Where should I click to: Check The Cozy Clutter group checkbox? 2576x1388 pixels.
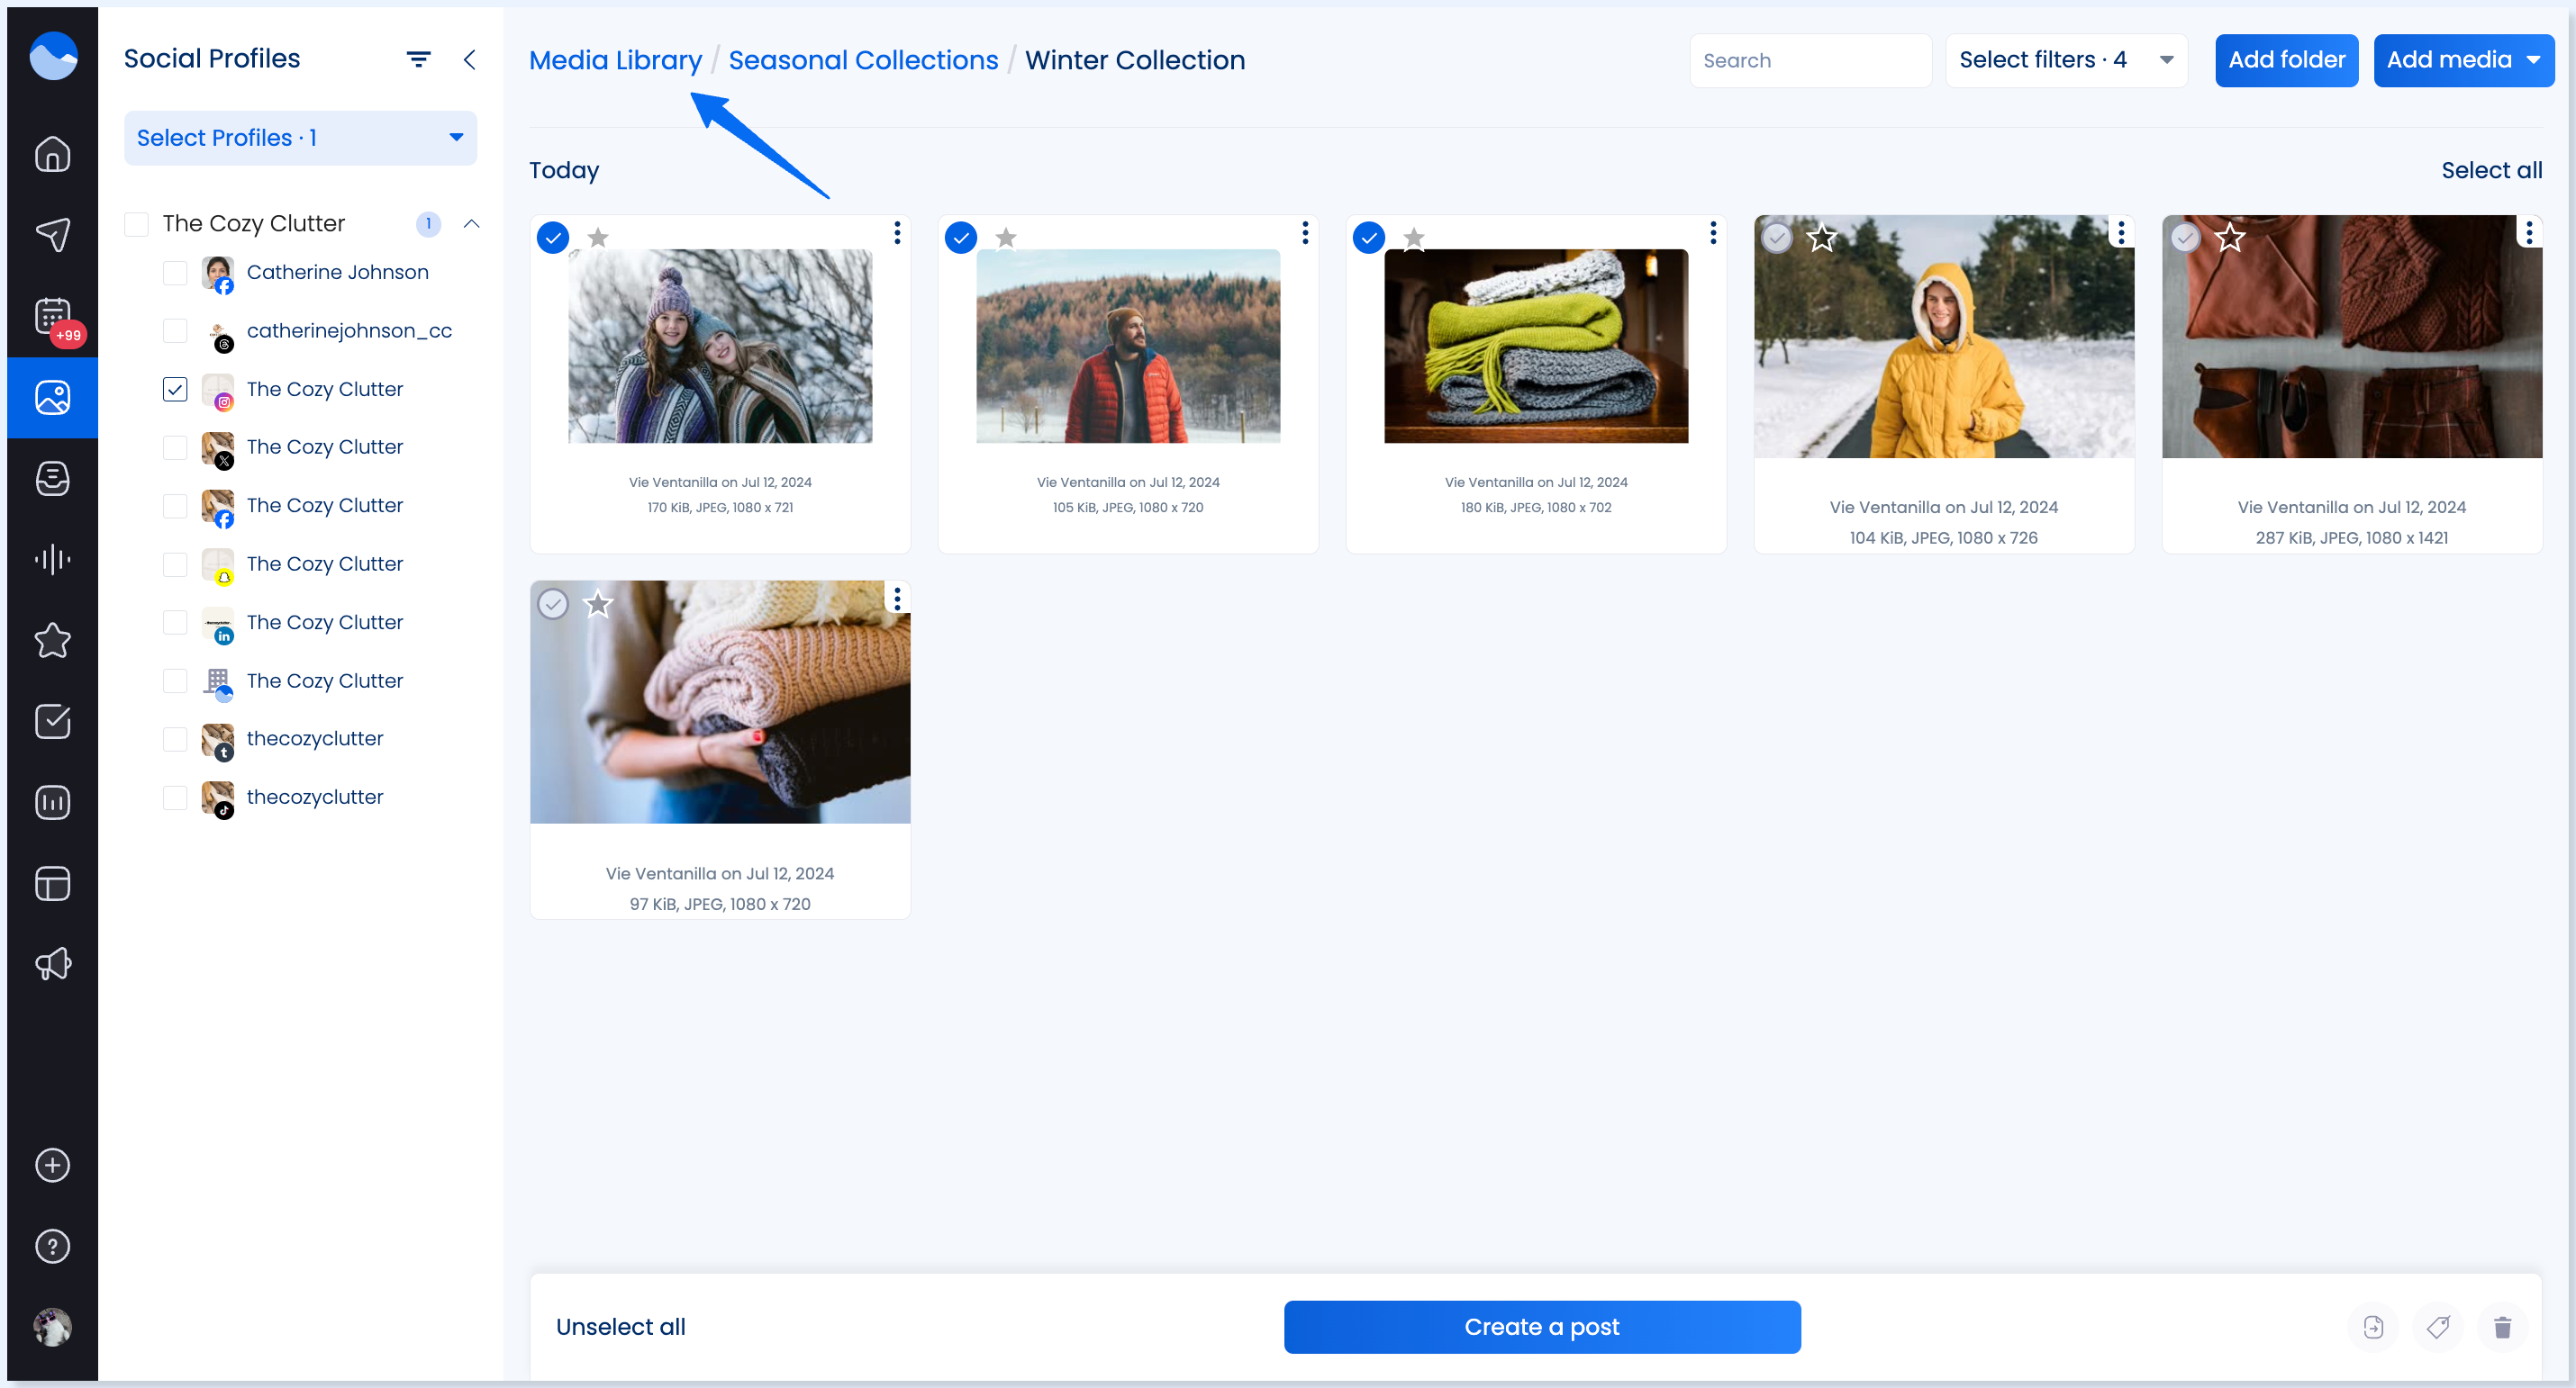pyautogui.click(x=136, y=224)
